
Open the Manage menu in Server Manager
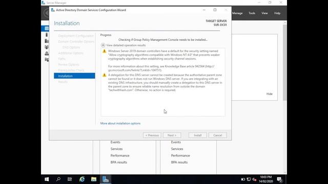pyautogui.click(x=237, y=13)
